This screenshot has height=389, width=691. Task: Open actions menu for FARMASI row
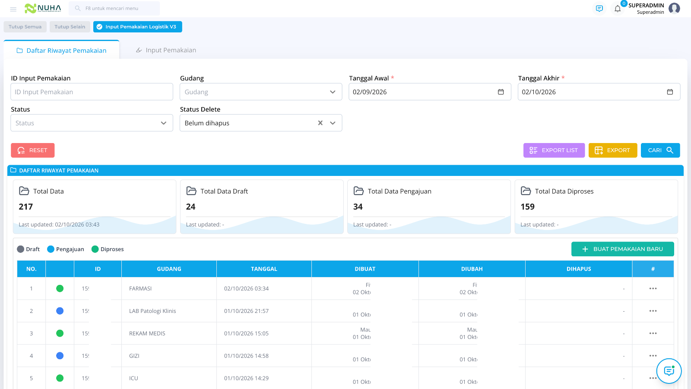click(653, 288)
